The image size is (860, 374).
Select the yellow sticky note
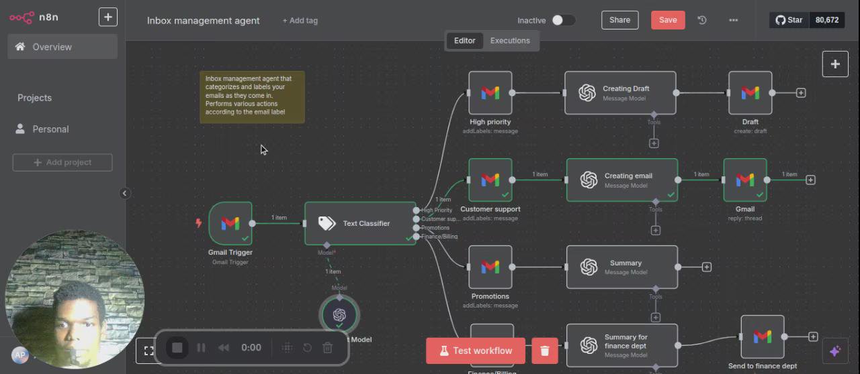pos(252,97)
